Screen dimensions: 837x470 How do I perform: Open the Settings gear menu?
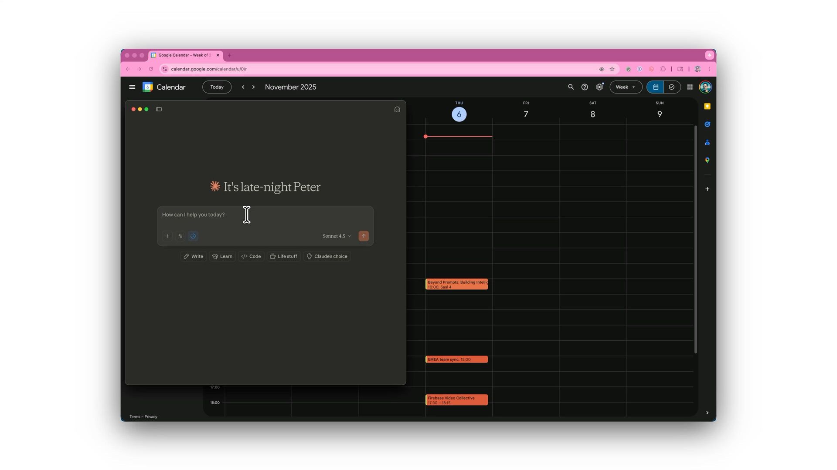[599, 87]
